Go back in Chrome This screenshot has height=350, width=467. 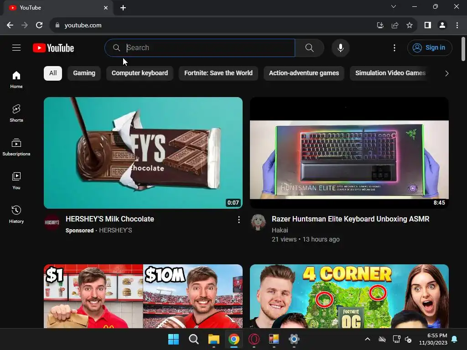(10, 26)
